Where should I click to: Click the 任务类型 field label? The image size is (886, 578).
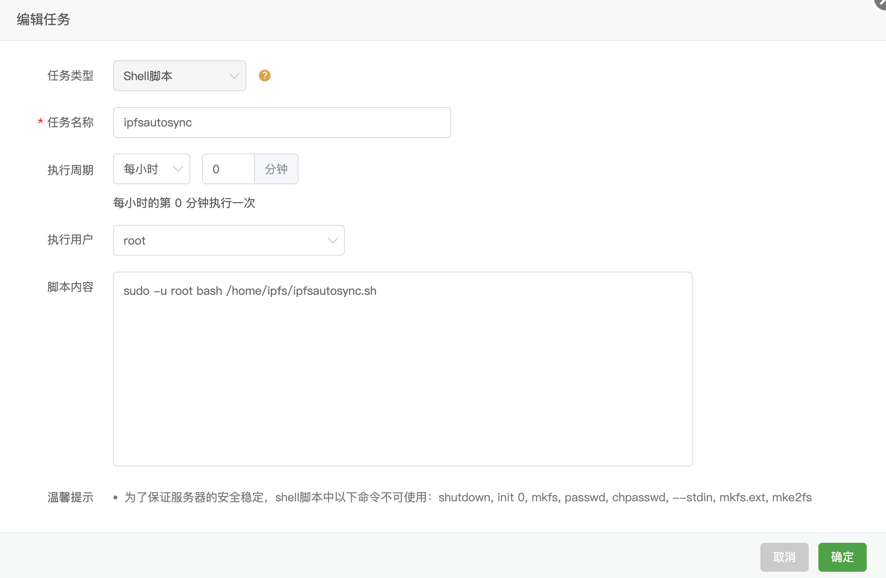[x=70, y=76]
